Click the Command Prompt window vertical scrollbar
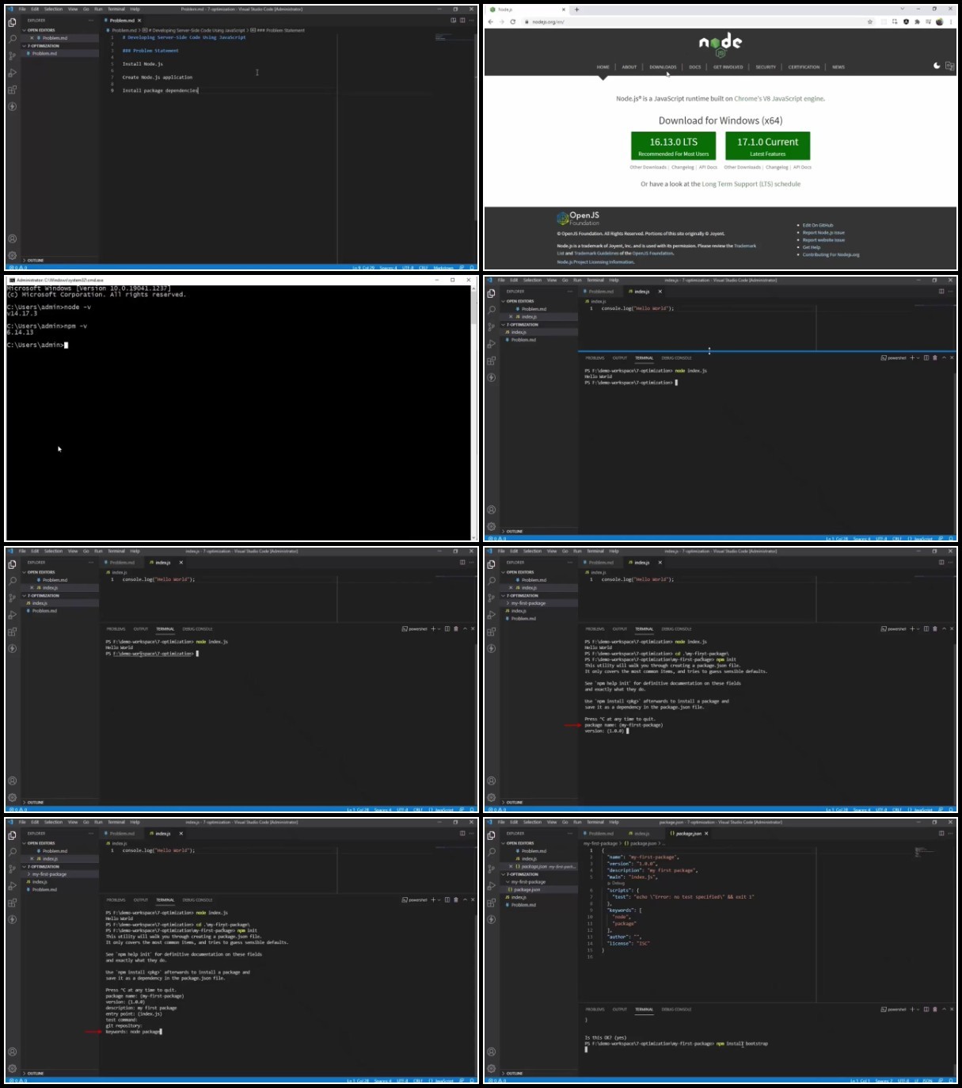This screenshot has width=962, height=1088. (x=474, y=412)
